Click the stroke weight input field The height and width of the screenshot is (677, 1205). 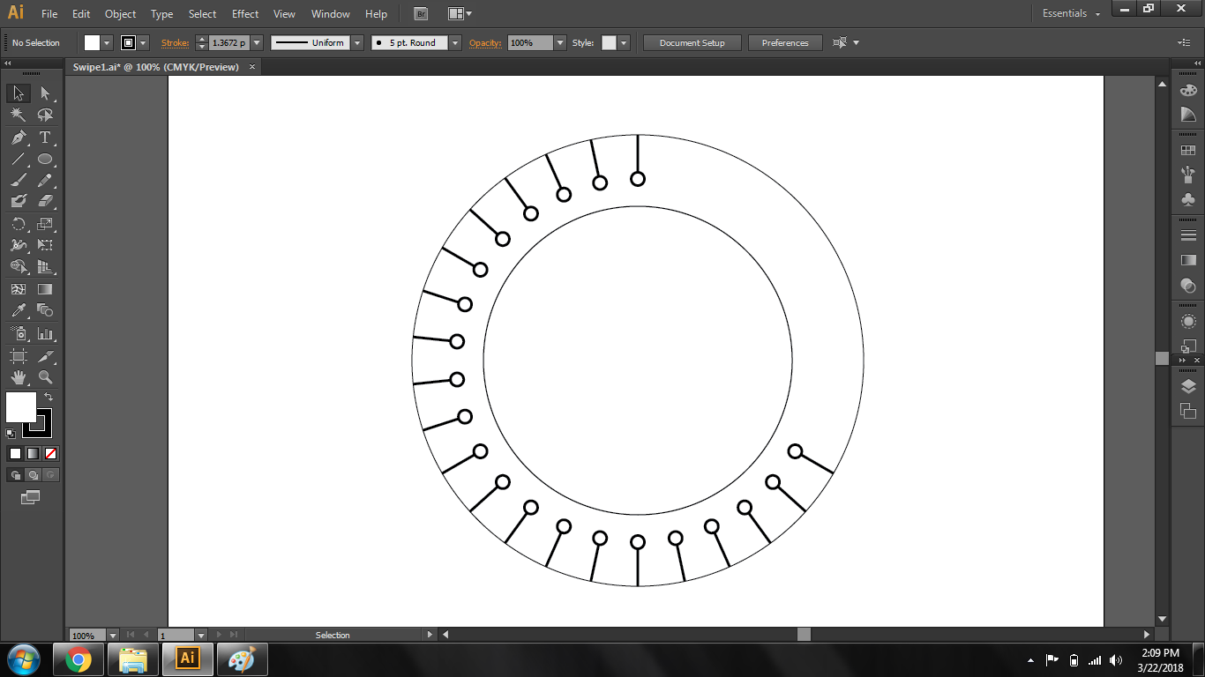pyautogui.click(x=229, y=42)
